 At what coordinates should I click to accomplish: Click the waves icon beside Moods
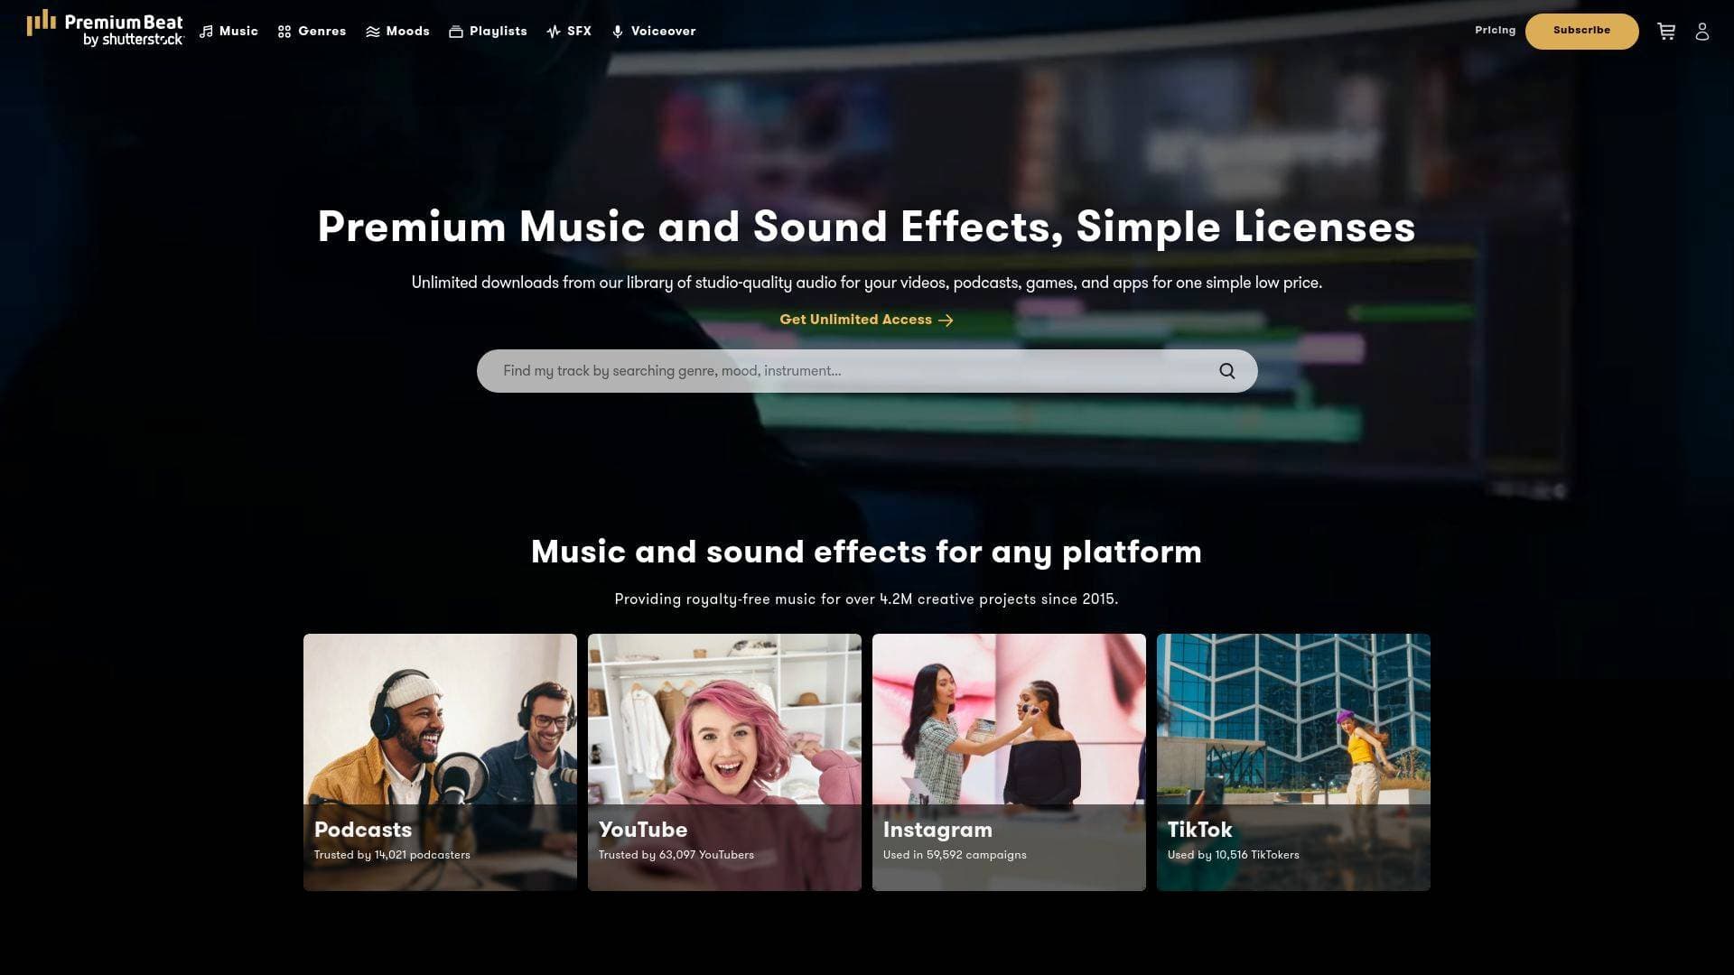371,31
